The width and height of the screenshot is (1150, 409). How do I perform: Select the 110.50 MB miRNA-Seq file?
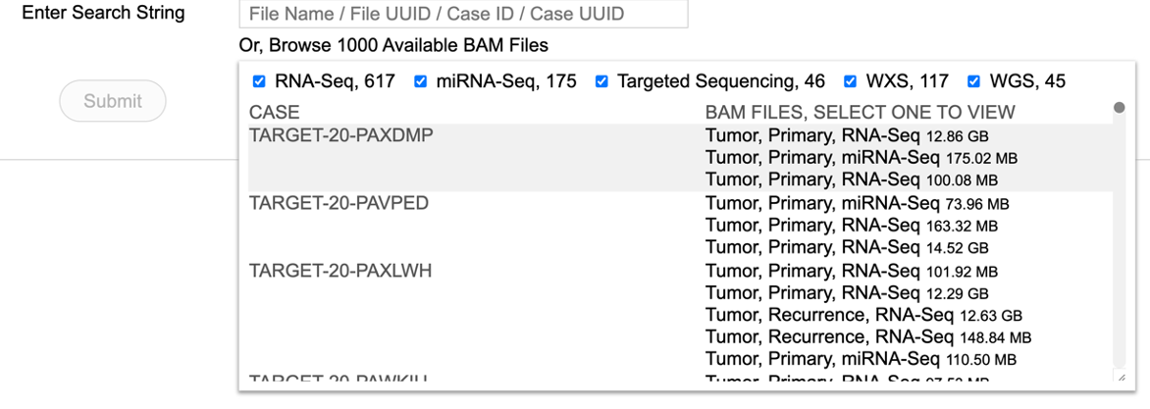pyautogui.click(x=861, y=361)
